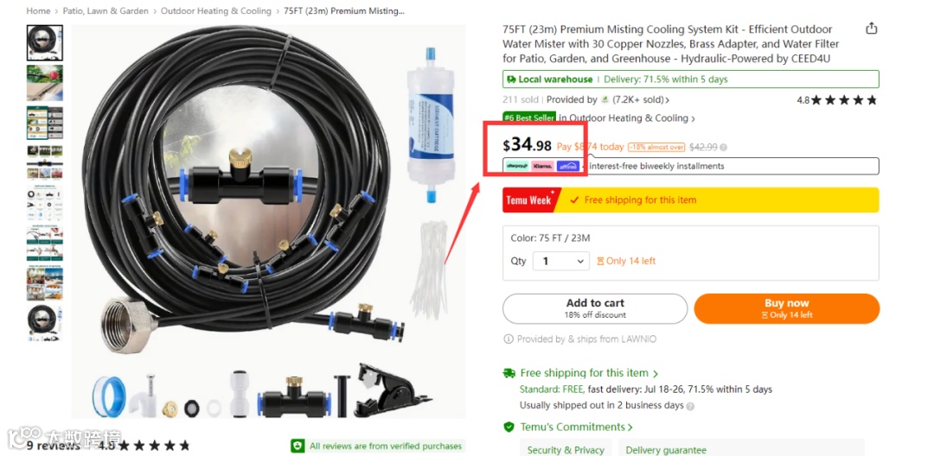Screen dimensions: 934x456
Task: Click the info icon by Provided by LAWNIO
Action: (509, 339)
